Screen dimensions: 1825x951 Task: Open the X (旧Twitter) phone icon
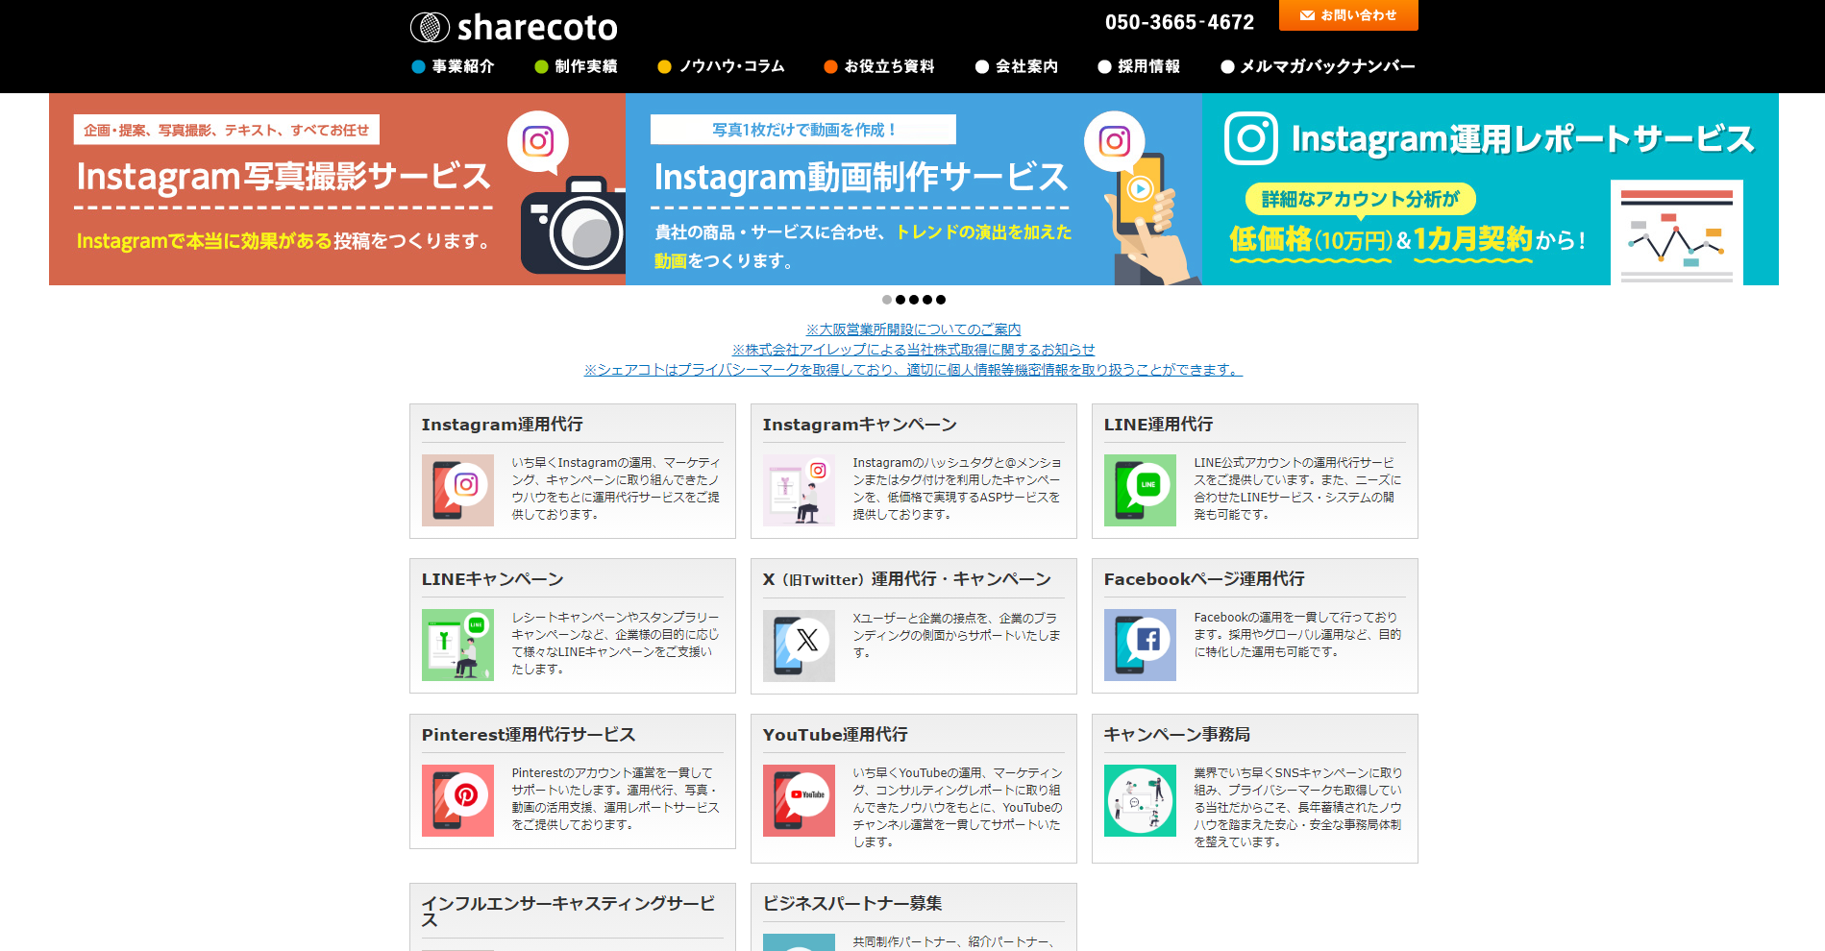click(799, 645)
